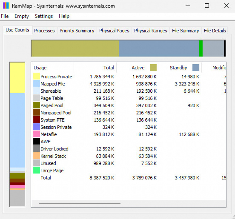The height and width of the screenshot is (219, 235).
Task: Open the Help menu
Action: [64, 16]
